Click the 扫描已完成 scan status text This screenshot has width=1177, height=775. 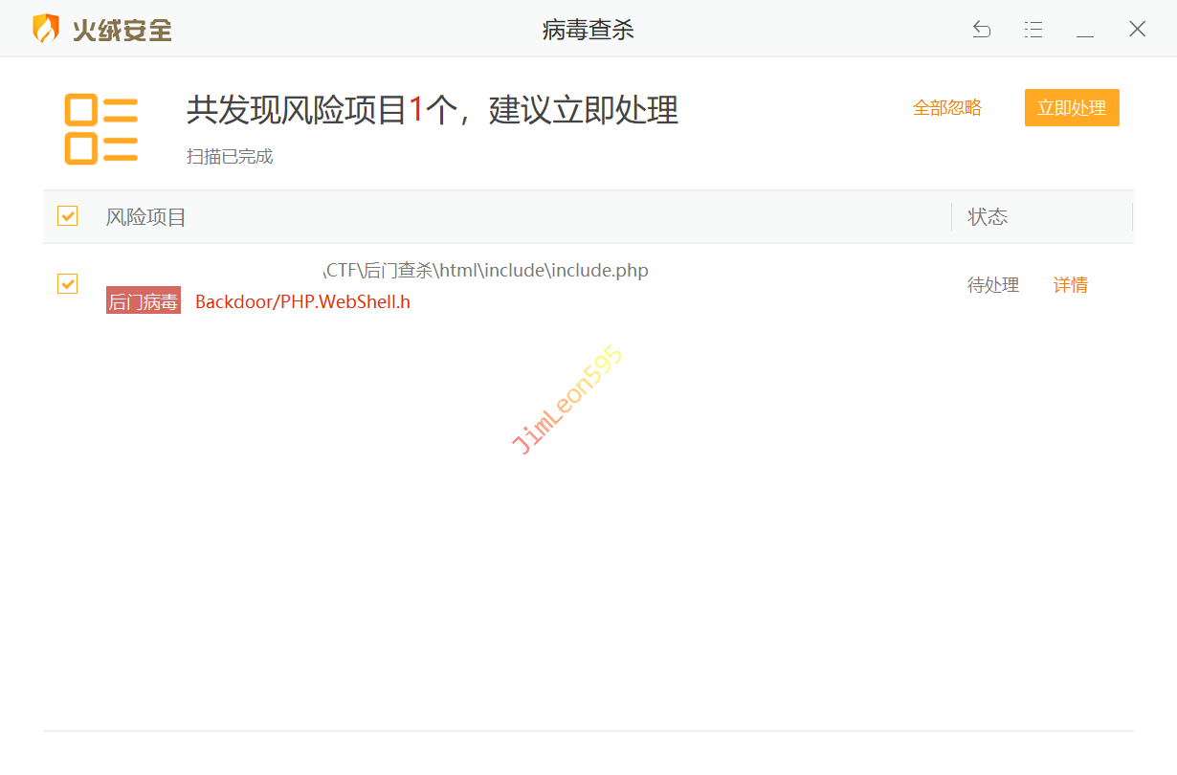(230, 157)
